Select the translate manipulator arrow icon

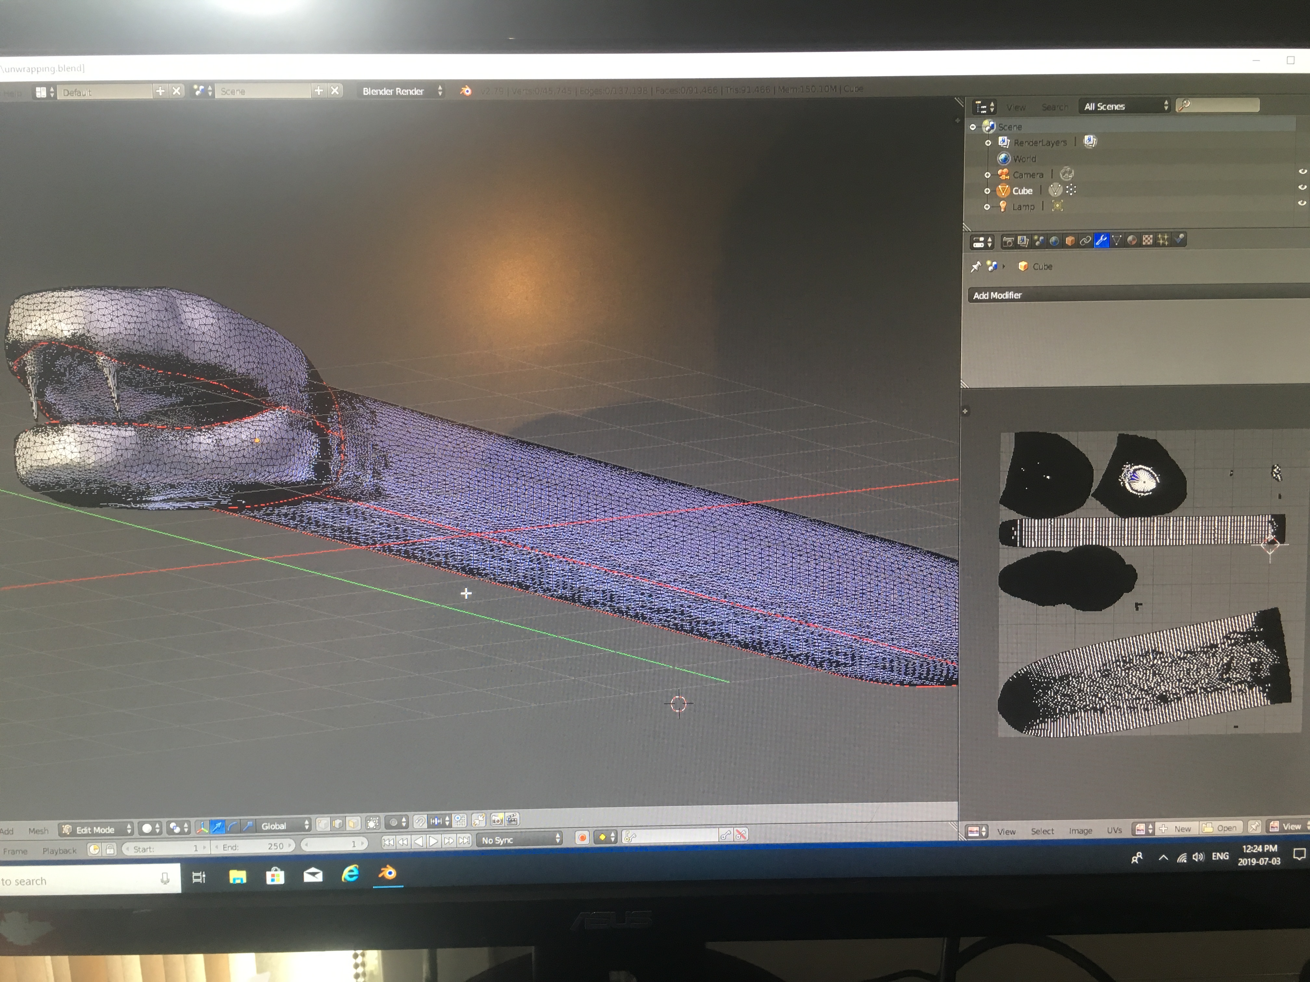tap(217, 826)
